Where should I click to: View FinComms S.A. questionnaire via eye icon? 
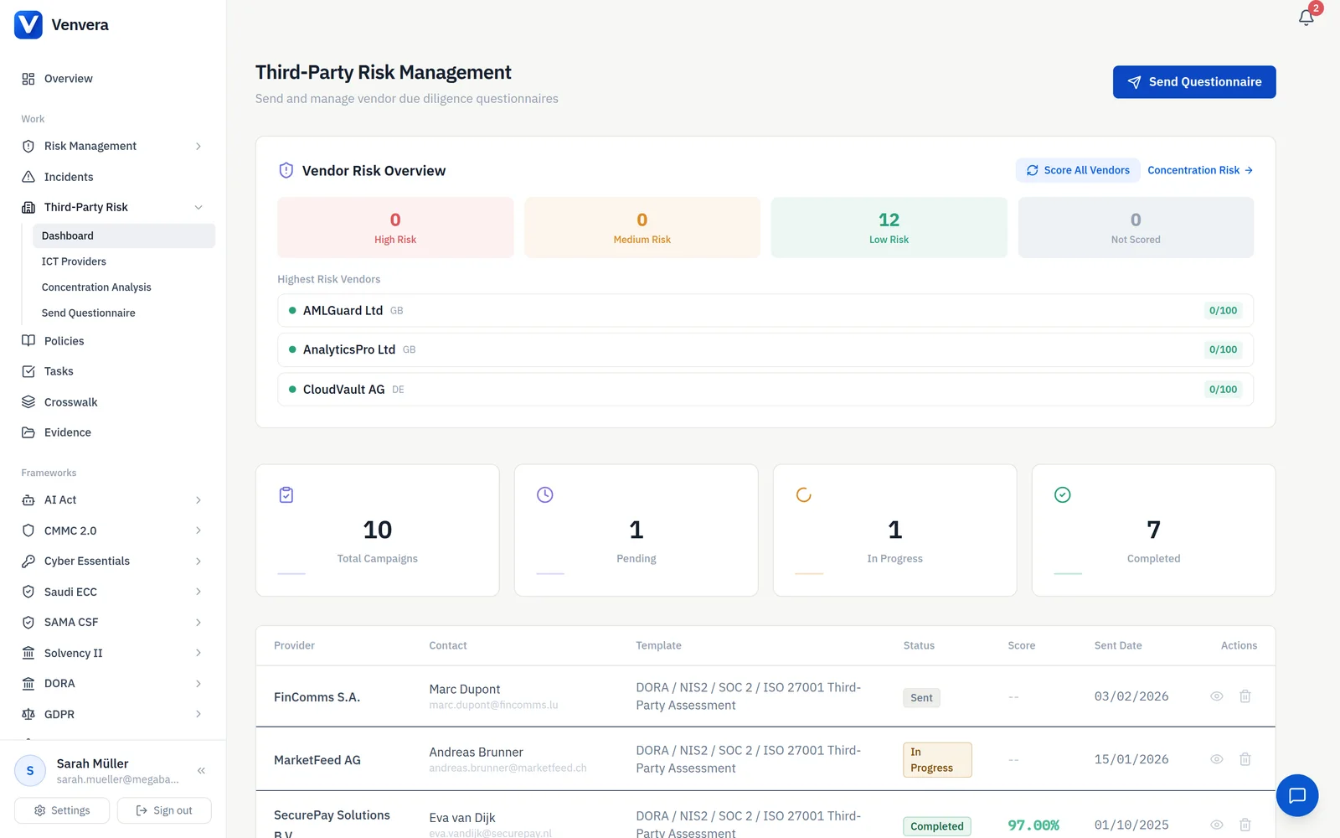pos(1217,696)
